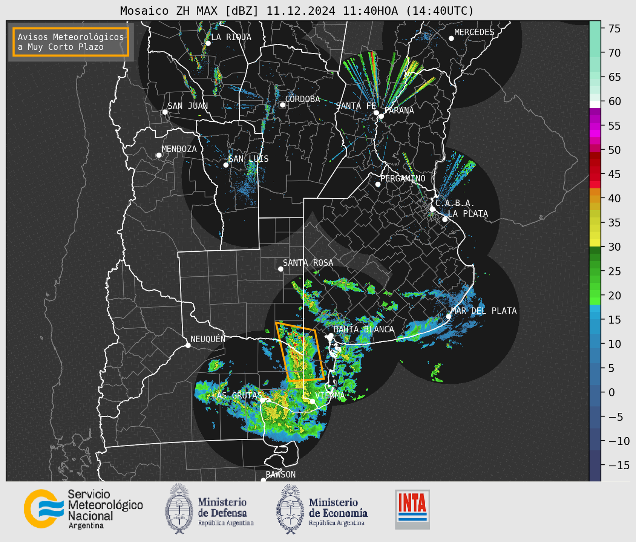Click the SAN JUAN city marker
The height and width of the screenshot is (542, 636).
pyautogui.click(x=165, y=112)
